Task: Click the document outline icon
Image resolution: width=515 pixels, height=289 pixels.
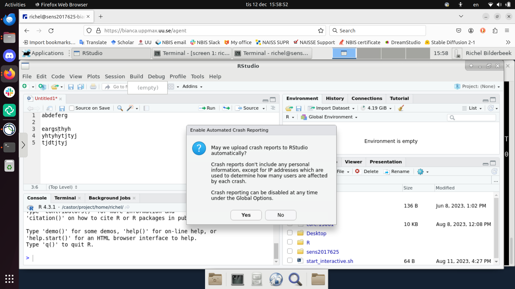Action: click(273, 108)
